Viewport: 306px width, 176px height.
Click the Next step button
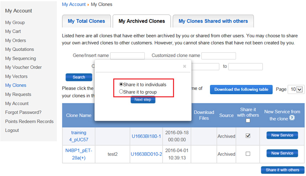143,100
